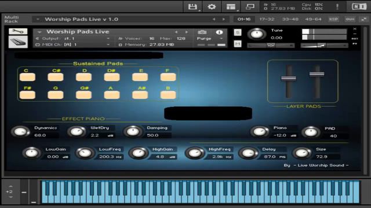Screen dimensions: 371x208
Task: Click the minimized view window icon
Action: 250,6
